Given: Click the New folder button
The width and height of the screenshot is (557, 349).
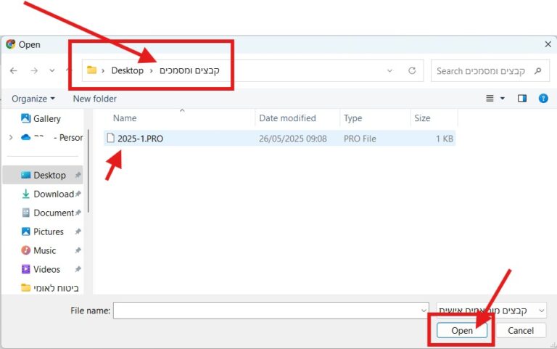Looking at the screenshot, I should (x=94, y=99).
